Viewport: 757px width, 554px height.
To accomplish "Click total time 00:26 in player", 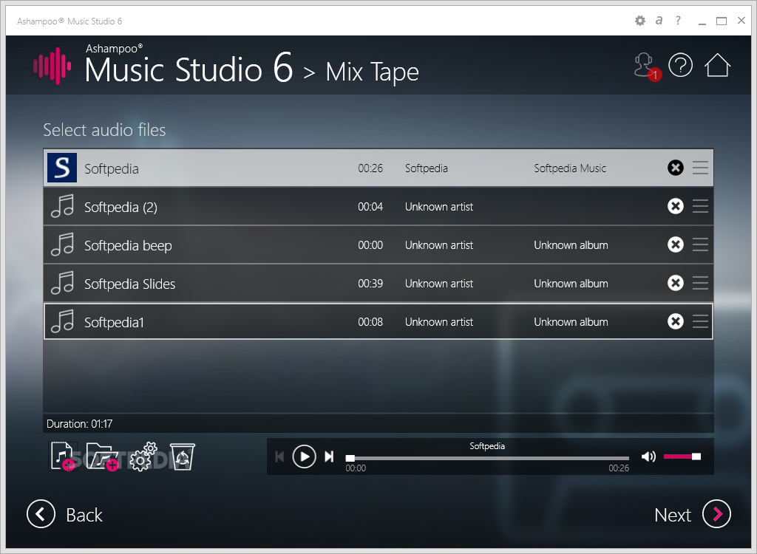I will coord(619,468).
